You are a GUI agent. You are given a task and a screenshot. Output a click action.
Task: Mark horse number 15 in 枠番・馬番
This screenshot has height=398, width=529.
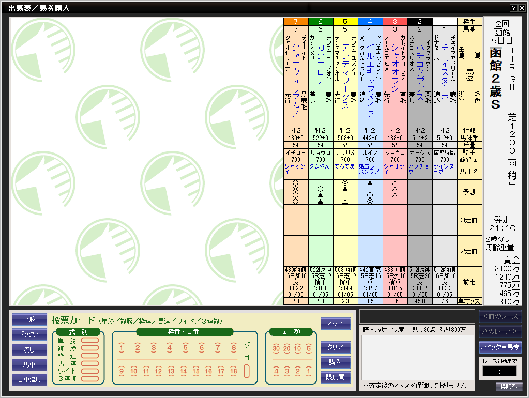coord(196,371)
